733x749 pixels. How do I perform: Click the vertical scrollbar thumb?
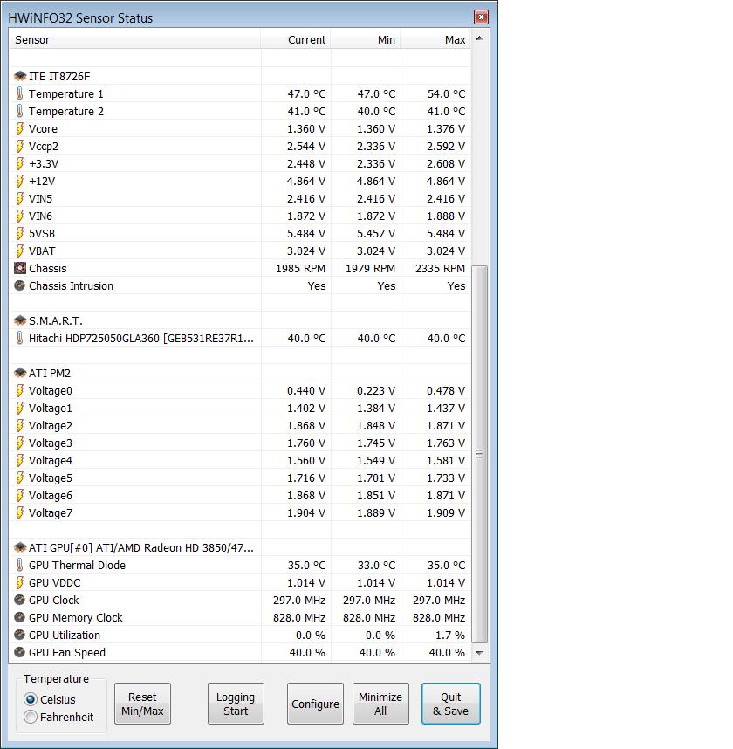[x=479, y=454]
